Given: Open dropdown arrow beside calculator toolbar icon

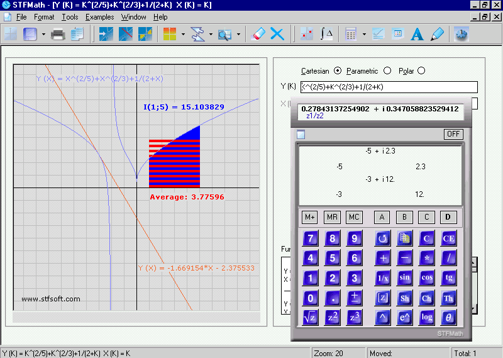Looking at the screenshot, I should click(364, 34).
